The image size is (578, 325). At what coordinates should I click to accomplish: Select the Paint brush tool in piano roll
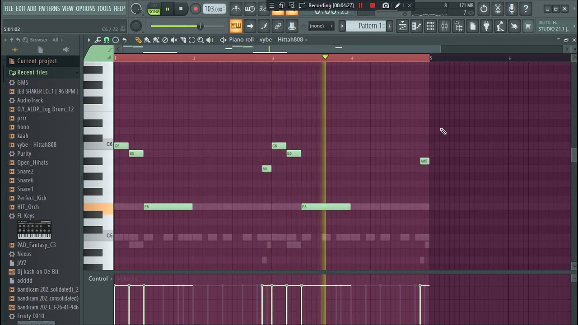click(147, 40)
